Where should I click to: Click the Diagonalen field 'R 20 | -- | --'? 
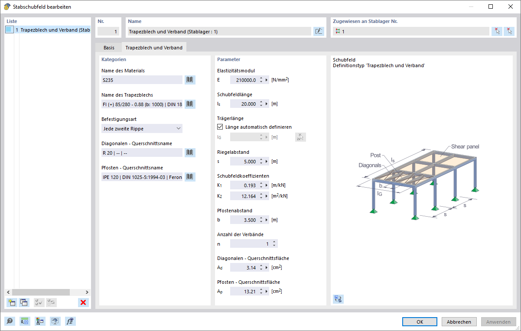point(142,153)
